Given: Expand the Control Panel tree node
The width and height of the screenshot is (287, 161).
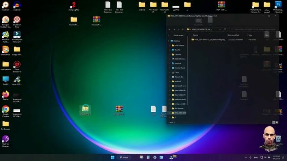Looking at the screenshot, I should pyautogui.click(x=170, y=68).
